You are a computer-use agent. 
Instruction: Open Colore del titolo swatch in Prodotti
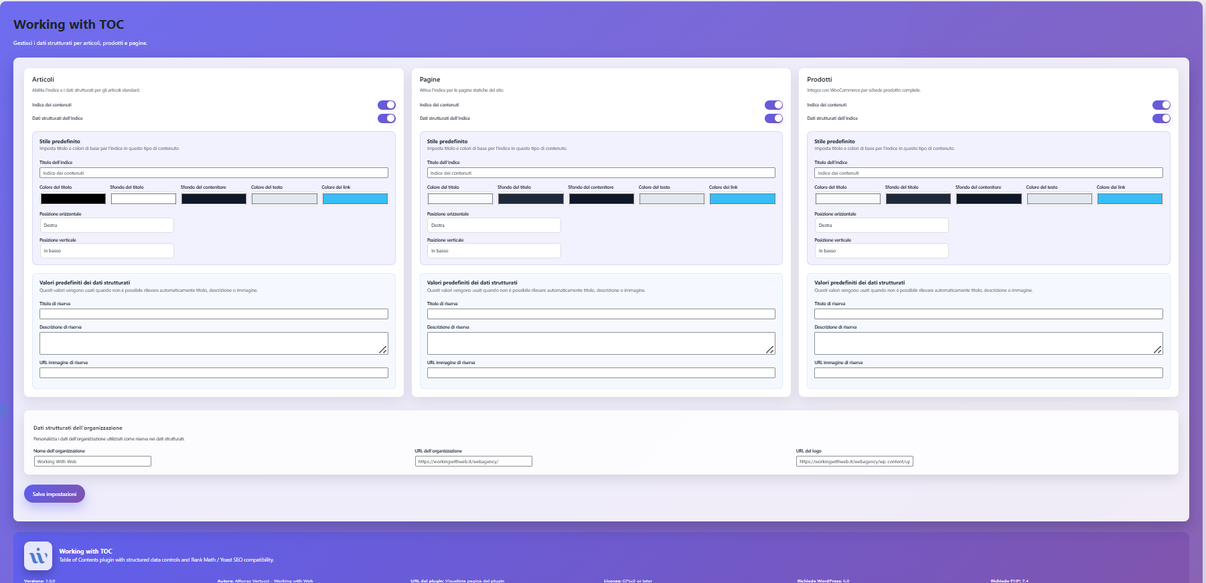(x=848, y=199)
